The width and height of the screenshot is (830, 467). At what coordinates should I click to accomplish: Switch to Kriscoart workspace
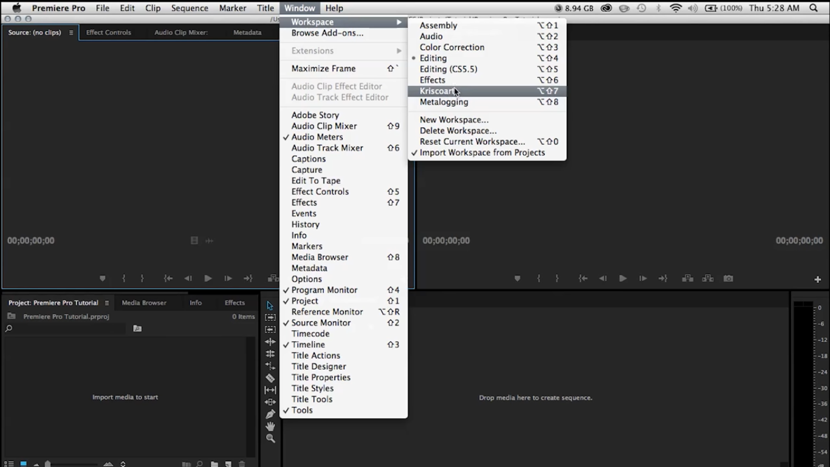[x=487, y=91]
